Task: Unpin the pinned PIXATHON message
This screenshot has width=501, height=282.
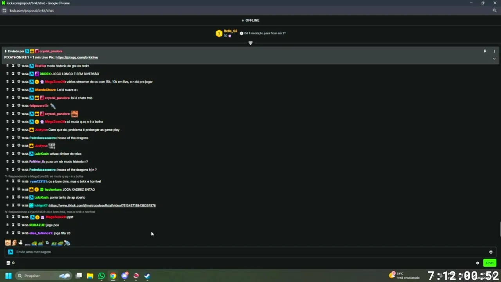Action: click(x=485, y=51)
